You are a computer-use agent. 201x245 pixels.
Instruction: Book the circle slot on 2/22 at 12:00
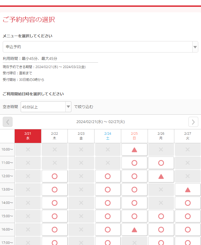(54, 176)
